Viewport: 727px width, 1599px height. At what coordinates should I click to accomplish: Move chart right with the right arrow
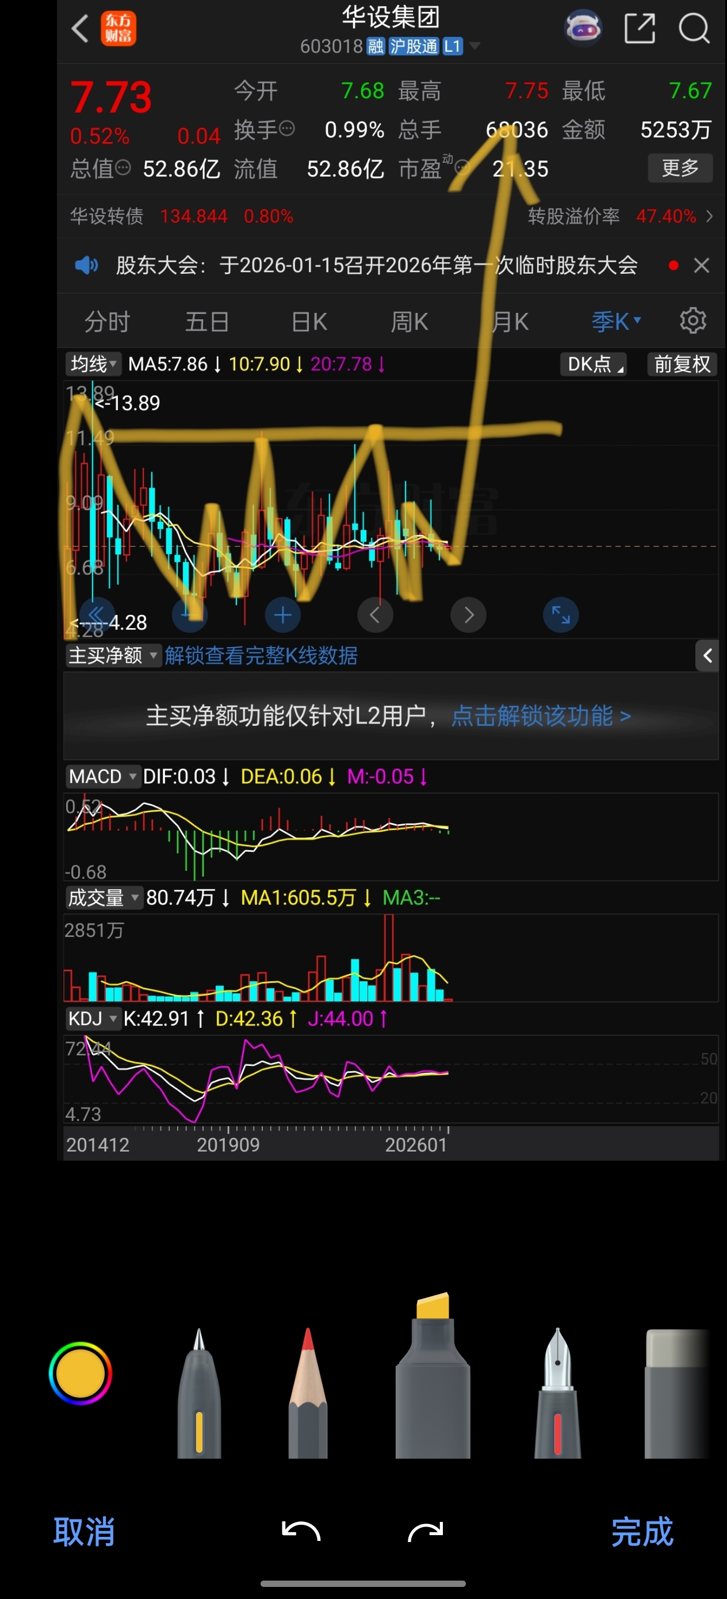coord(468,615)
